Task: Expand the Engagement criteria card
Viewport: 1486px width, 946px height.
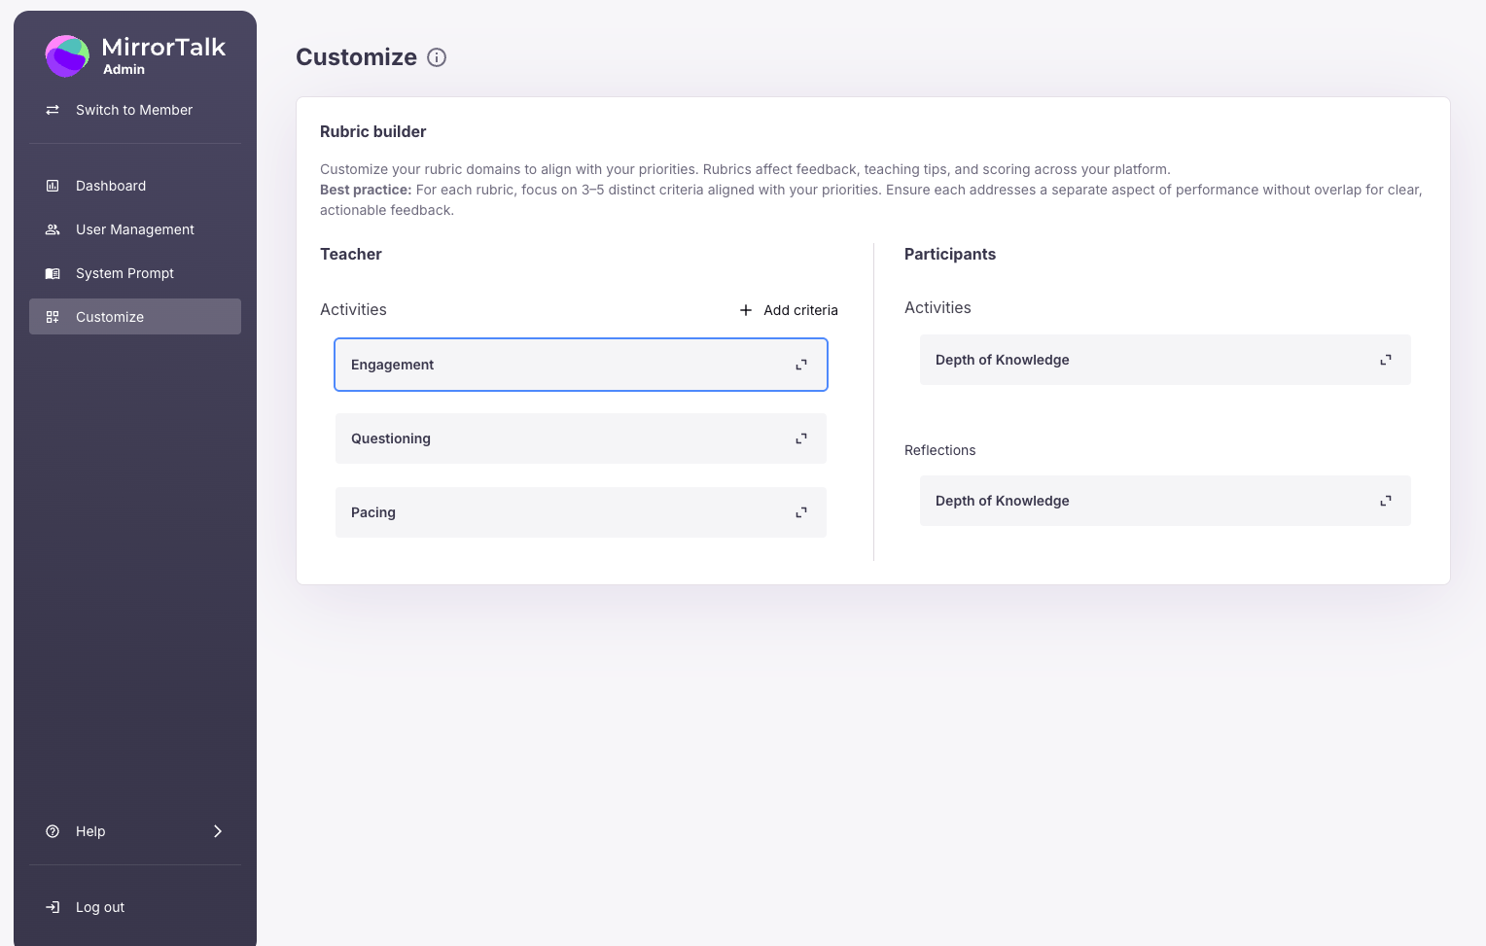Action: (x=800, y=365)
